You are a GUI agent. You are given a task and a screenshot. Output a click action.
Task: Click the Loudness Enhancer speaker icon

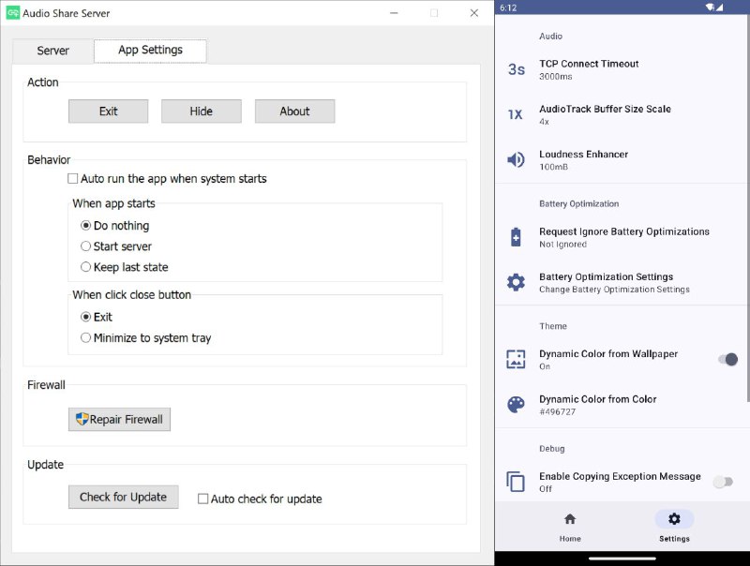coord(516,159)
